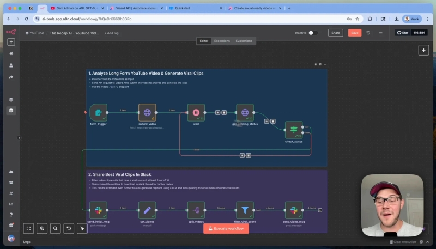This screenshot has width=436, height=249.
Task: Click the gift what's new icon
Action: pyautogui.click(x=11, y=225)
